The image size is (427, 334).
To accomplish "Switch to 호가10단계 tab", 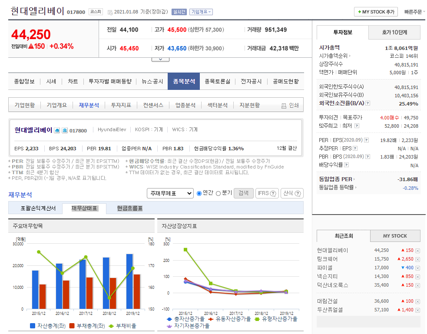I will pos(394,33).
